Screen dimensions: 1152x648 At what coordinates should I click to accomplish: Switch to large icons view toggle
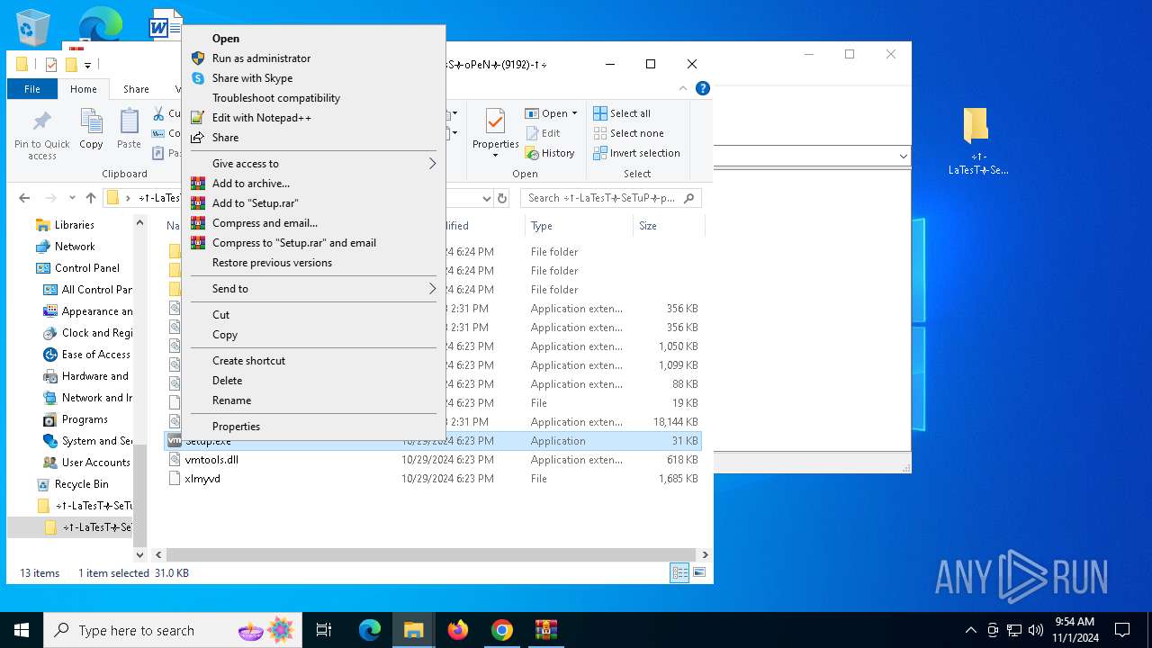pyautogui.click(x=698, y=572)
